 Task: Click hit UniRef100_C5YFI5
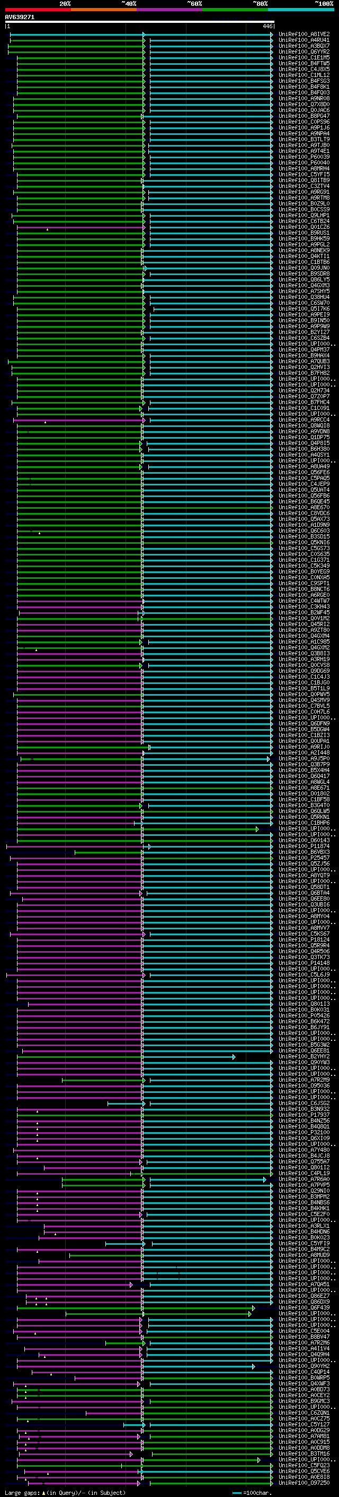coord(304,174)
